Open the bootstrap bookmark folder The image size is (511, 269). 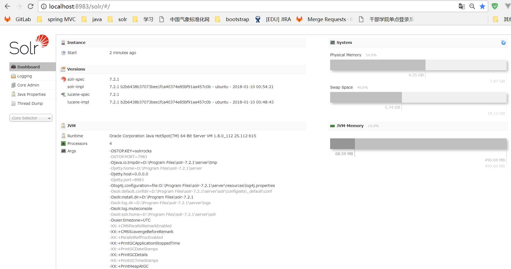(x=232, y=19)
